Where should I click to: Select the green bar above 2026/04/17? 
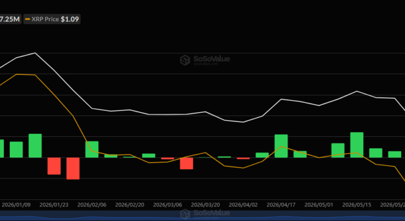(x=281, y=146)
